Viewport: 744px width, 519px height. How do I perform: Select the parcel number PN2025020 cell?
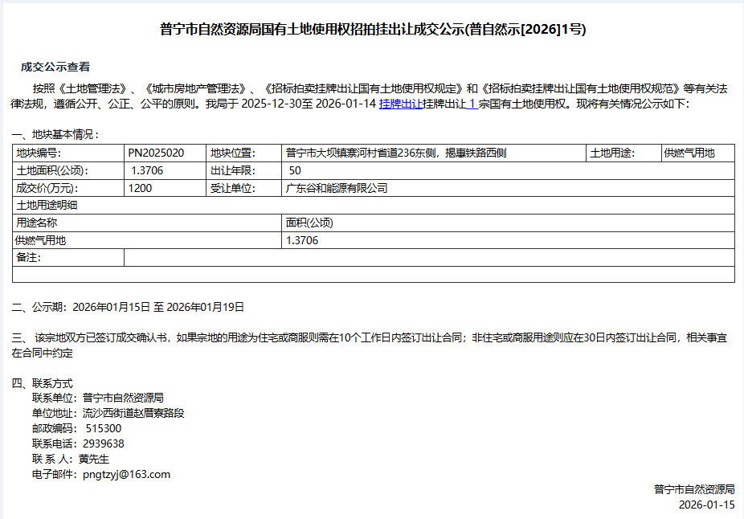pyautogui.click(x=156, y=153)
